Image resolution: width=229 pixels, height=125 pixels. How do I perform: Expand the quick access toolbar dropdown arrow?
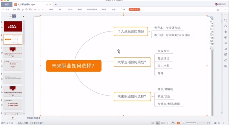pos(43,10)
